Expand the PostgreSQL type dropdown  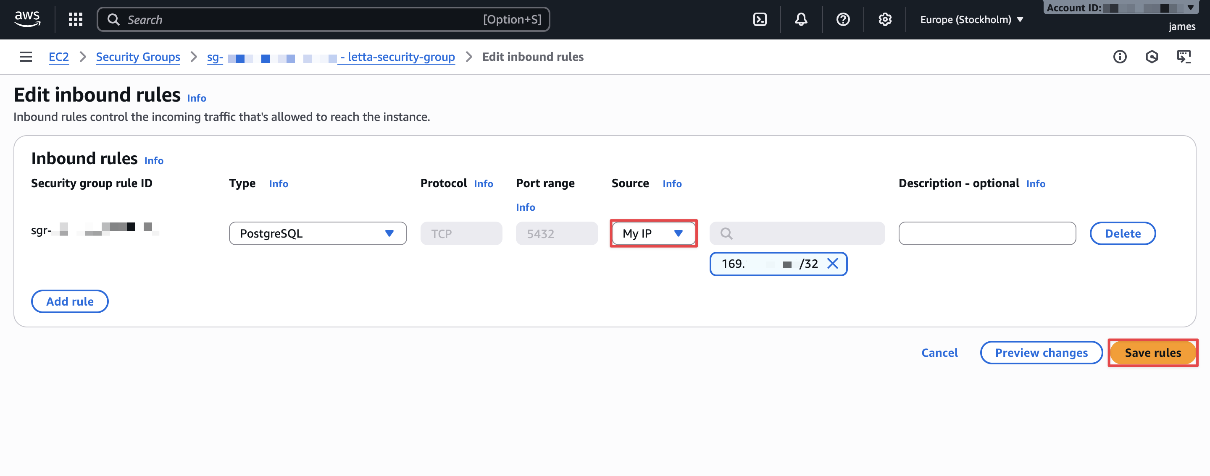[x=318, y=233]
